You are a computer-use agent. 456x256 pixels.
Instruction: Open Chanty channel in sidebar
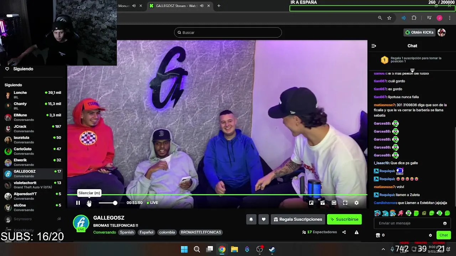(33, 106)
